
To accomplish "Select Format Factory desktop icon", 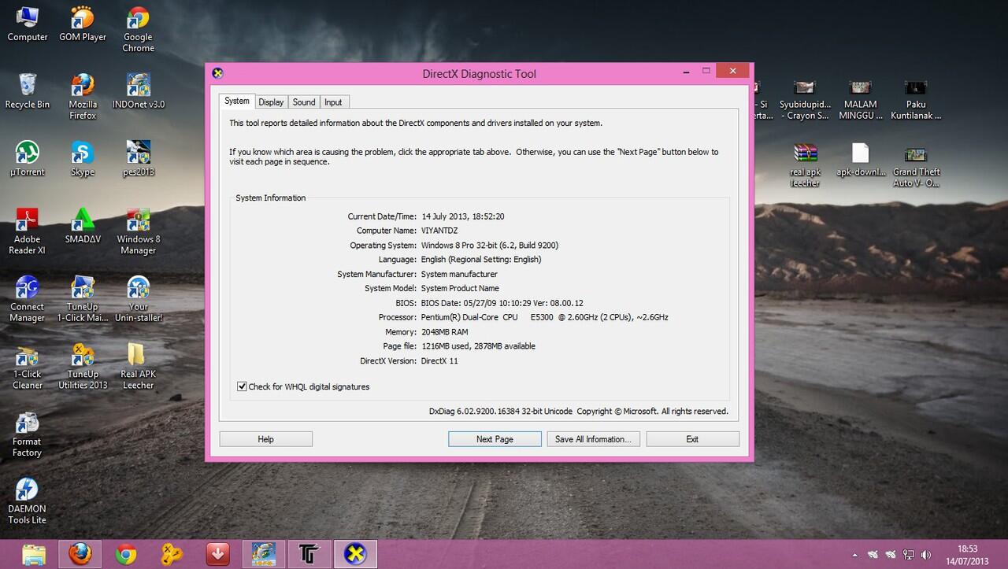I will pos(28,434).
